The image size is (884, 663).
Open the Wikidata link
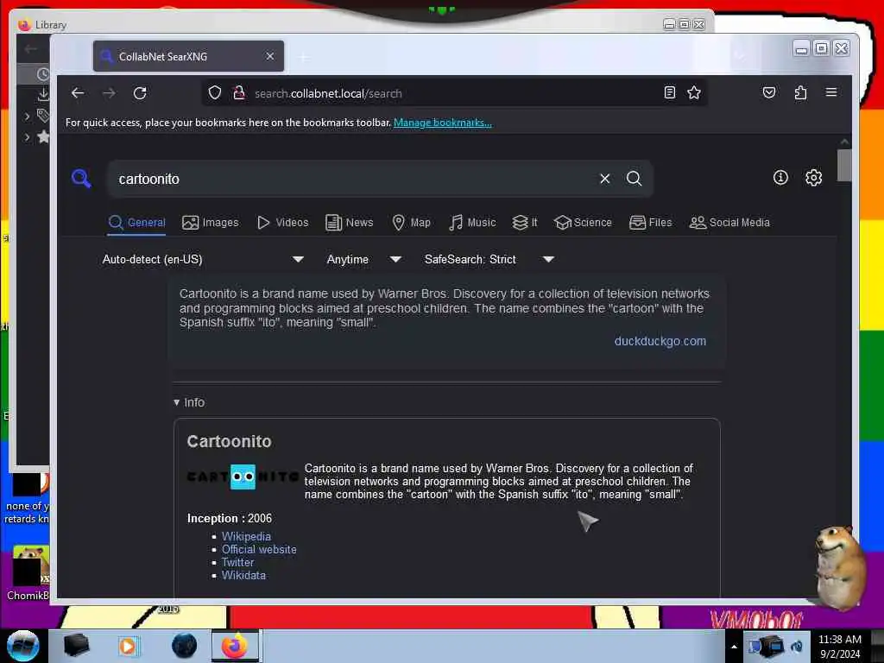tap(243, 576)
